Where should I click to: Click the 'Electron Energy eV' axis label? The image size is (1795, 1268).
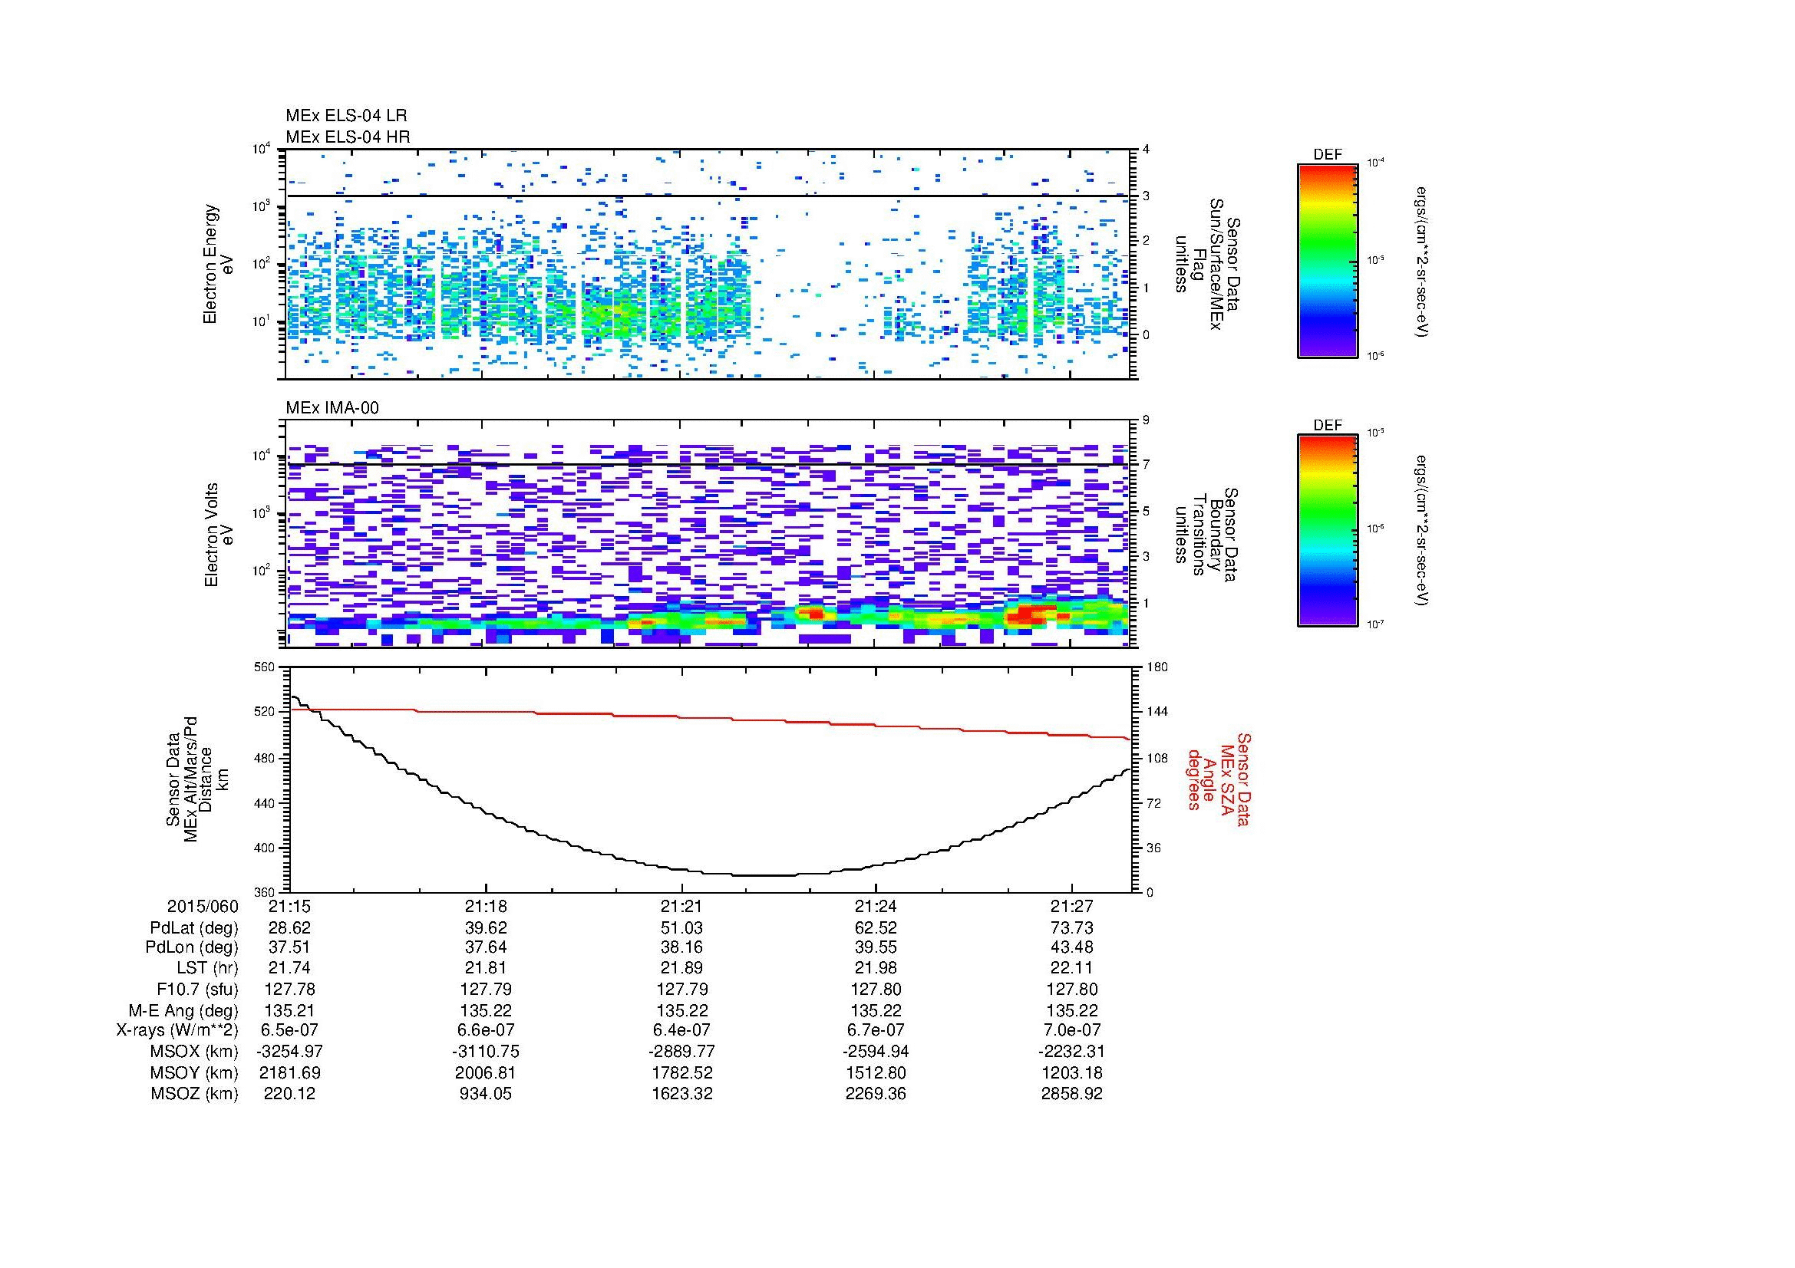[x=218, y=264]
